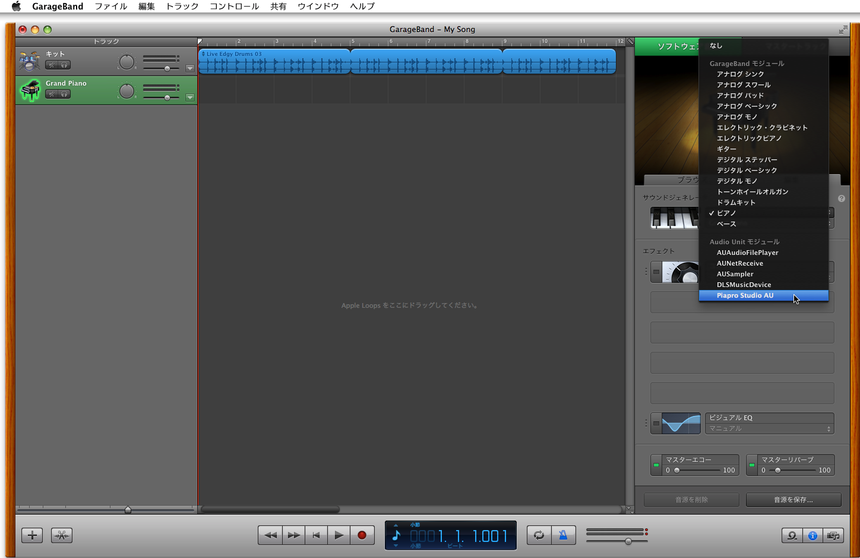The height and width of the screenshot is (558, 860).
Task: Click the drum kit track icon
Action: pos(30,61)
